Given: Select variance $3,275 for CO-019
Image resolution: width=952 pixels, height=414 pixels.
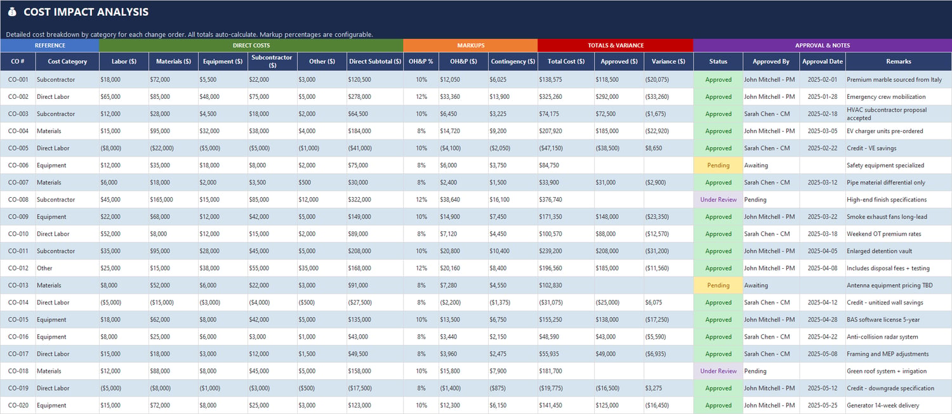Looking at the screenshot, I should click(x=668, y=388).
